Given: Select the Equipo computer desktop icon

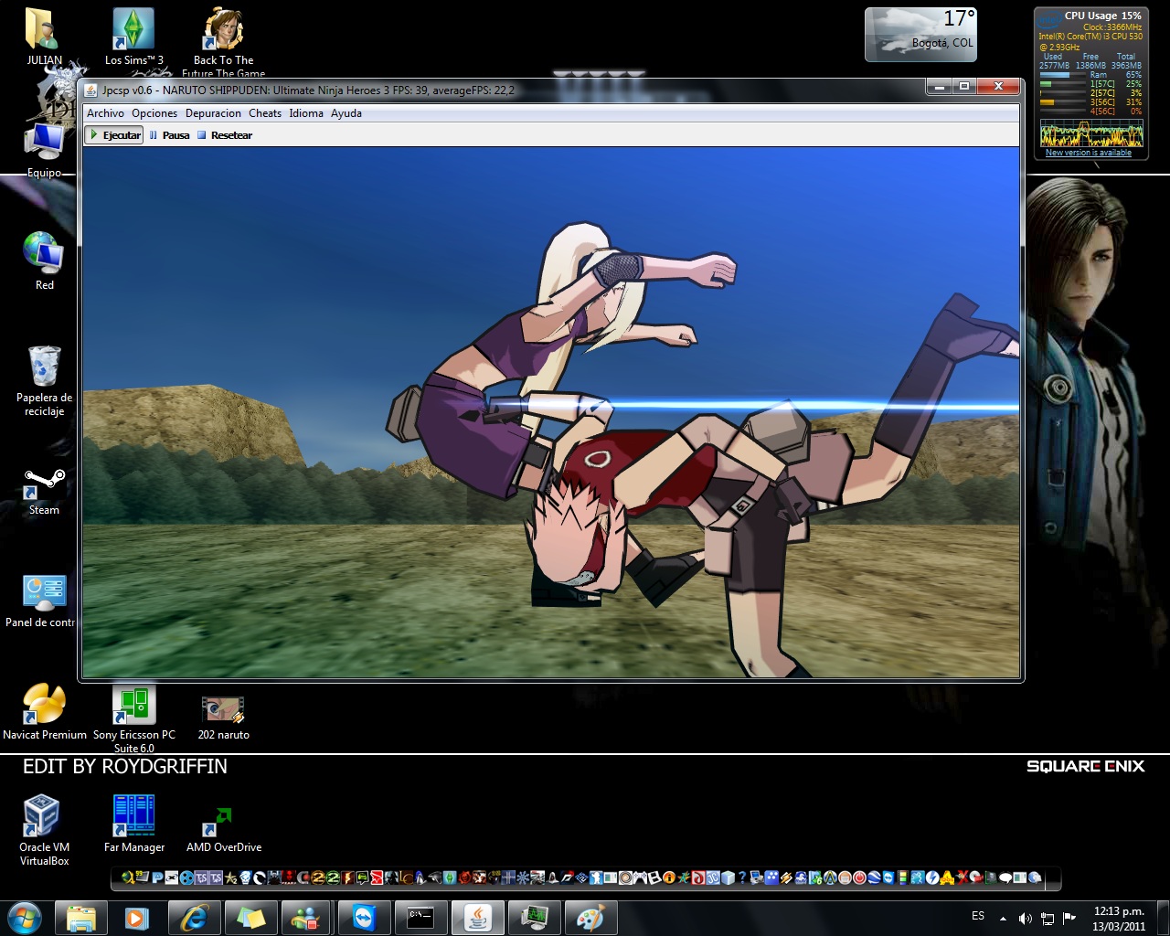Looking at the screenshot, I should 44,150.
